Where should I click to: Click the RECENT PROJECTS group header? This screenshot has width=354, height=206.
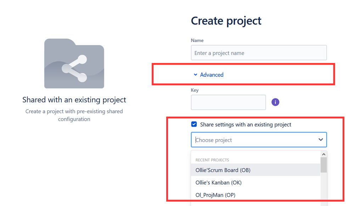pos(212,160)
